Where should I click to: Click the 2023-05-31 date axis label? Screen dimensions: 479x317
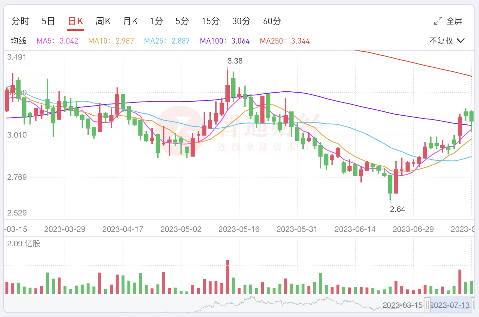coord(297,229)
